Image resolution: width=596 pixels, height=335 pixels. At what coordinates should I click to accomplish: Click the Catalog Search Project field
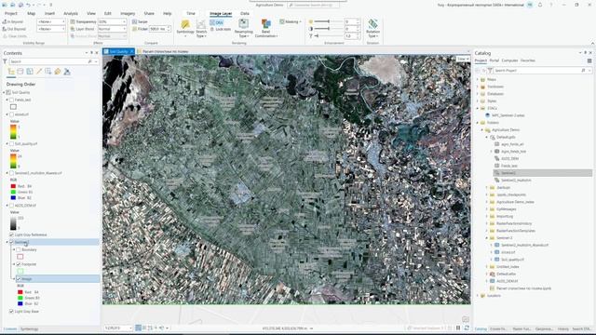coord(537,71)
